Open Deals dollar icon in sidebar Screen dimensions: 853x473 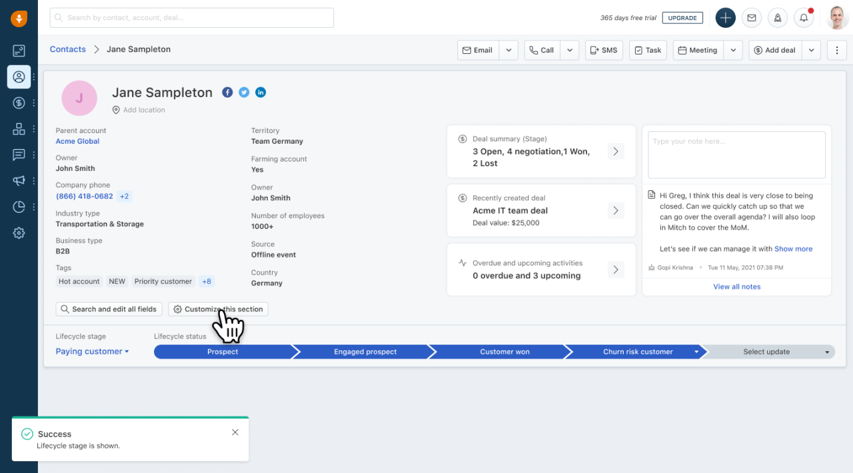tap(19, 103)
